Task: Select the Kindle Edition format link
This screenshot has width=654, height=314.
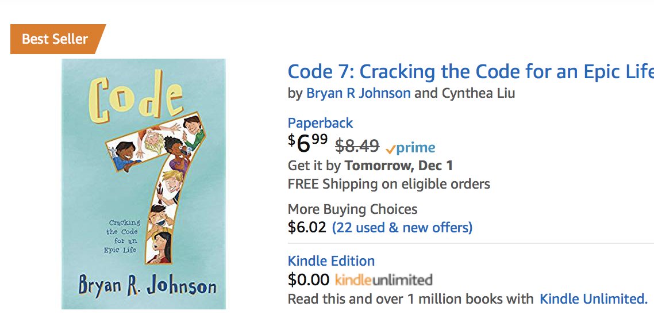Action: click(x=331, y=261)
